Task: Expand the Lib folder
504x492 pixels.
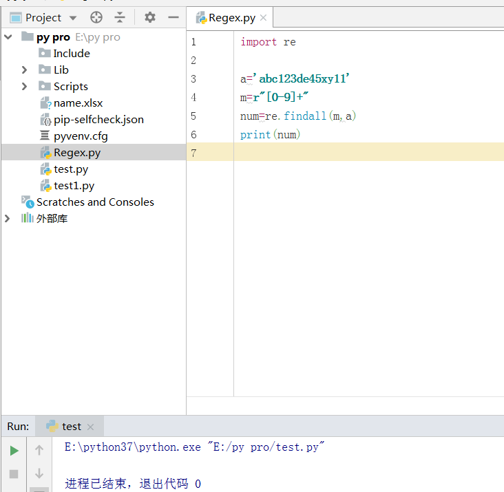Action: point(24,69)
